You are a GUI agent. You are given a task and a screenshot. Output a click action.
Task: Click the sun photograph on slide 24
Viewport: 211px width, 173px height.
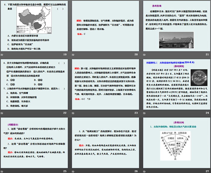tap(199, 77)
